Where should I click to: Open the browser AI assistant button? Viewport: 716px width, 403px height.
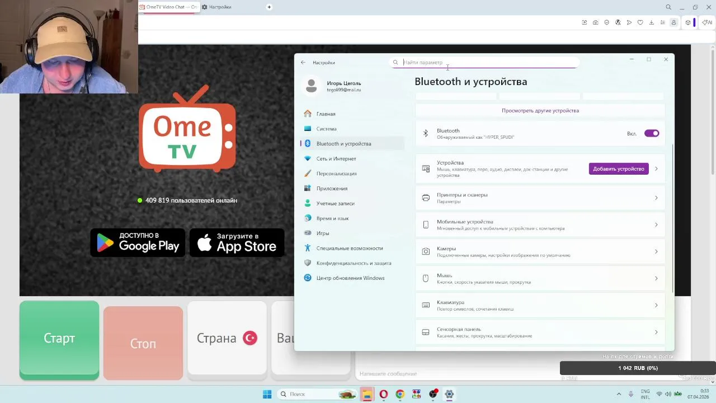pyautogui.click(x=707, y=22)
